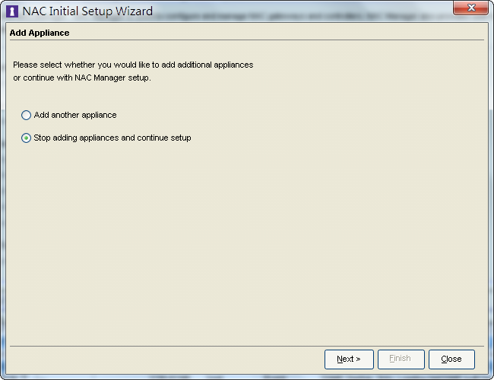Select Stop adding appliances radio button

tap(26, 138)
